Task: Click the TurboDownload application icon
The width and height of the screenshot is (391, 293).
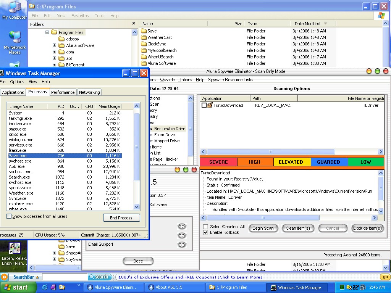Action: (210, 105)
